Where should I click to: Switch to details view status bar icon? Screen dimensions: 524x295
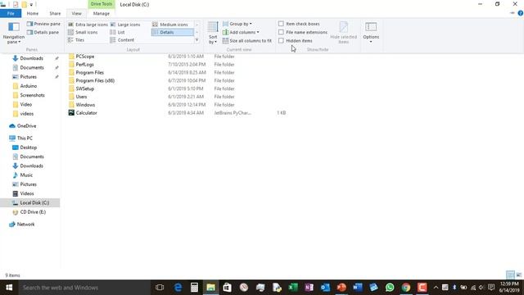tap(510, 275)
